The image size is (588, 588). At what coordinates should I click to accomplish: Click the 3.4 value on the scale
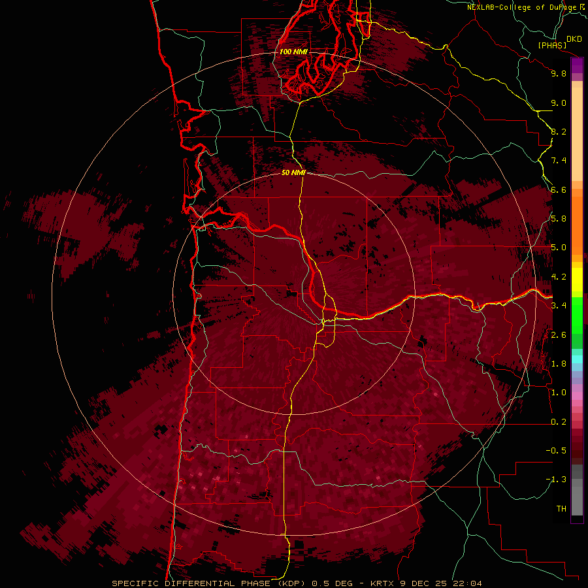tap(559, 306)
